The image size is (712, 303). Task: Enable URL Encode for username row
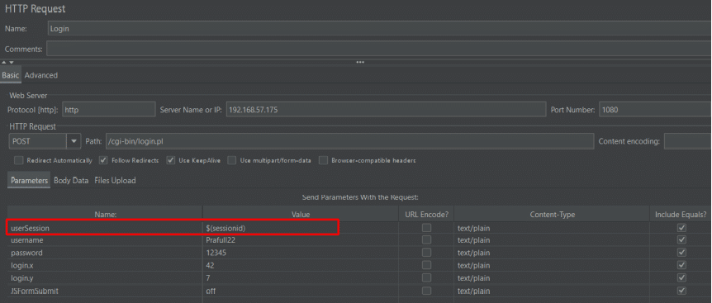click(x=426, y=240)
